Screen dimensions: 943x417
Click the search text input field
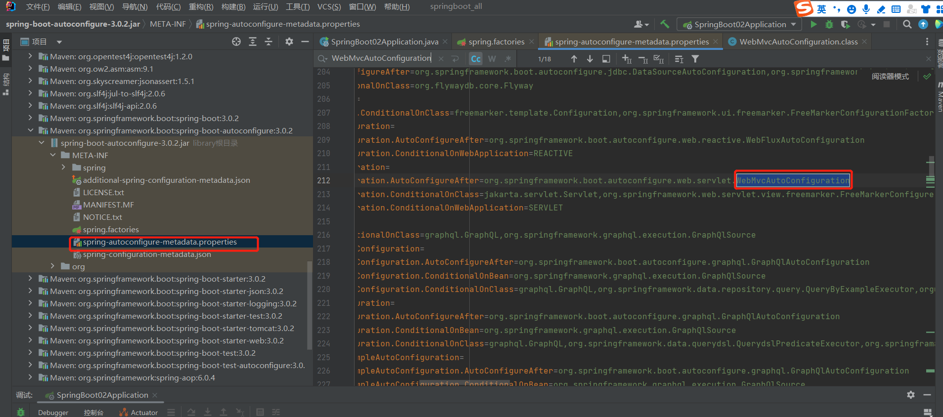[382, 58]
